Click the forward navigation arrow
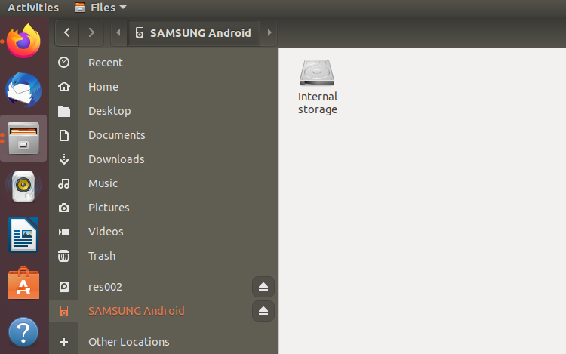This screenshot has width=566, height=354. [91, 32]
